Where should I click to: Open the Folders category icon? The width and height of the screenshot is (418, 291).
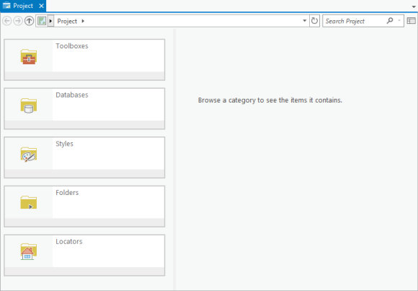pos(29,203)
